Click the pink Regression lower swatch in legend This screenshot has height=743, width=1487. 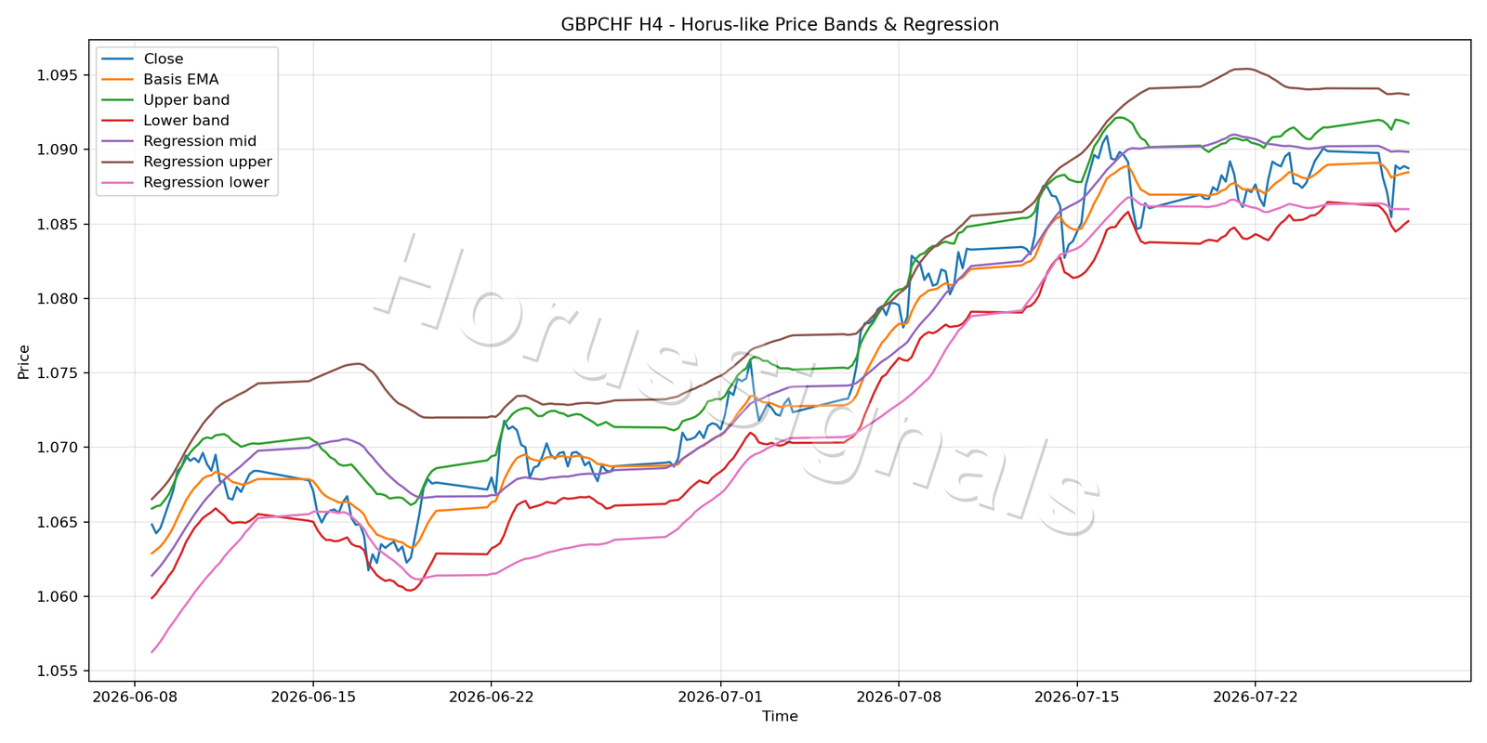(117, 183)
